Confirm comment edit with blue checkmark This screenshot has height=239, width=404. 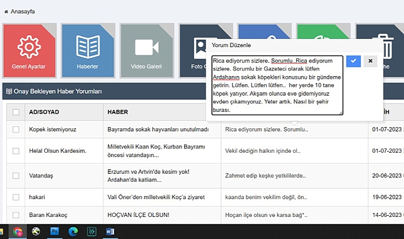click(353, 61)
